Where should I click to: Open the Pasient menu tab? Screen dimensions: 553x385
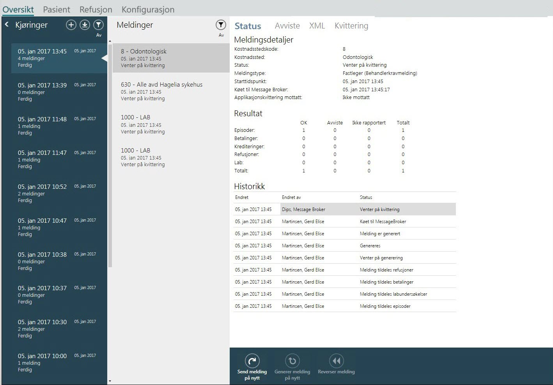click(x=57, y=9)
